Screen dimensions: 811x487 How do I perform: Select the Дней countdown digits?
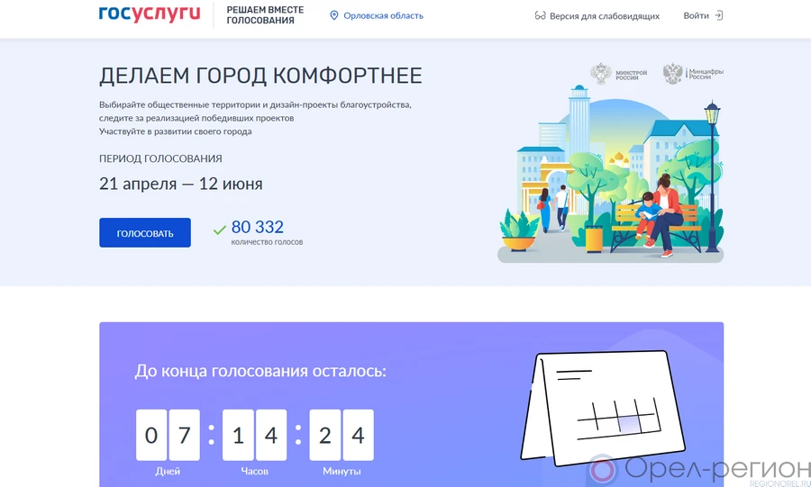point(167,436)
